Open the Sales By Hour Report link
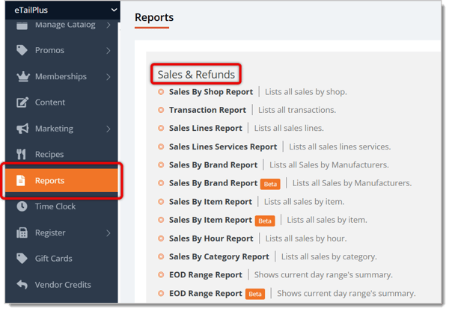The height and width of the screenshot is (311, 449). pos(211,238)
